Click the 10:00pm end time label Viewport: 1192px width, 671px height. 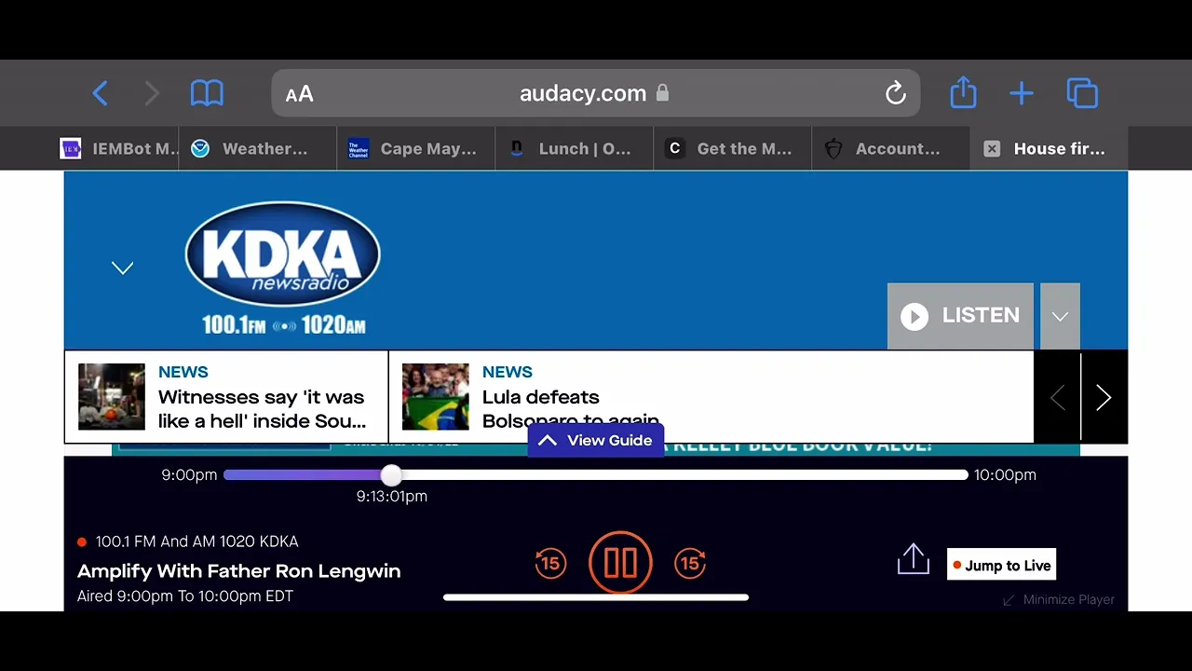[x=1005, y=475]
